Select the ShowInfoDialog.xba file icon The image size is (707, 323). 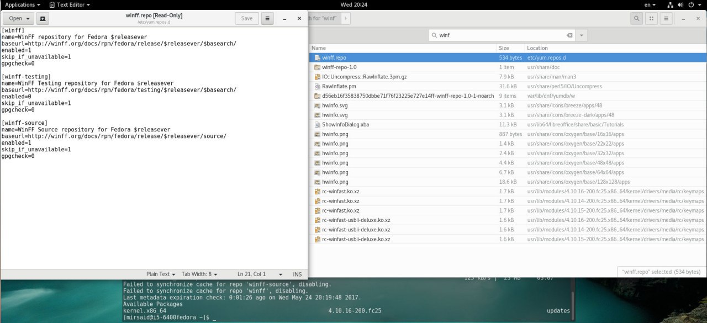point(317,125)
